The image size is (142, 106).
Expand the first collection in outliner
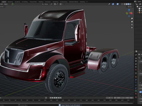tap(138, 9)
